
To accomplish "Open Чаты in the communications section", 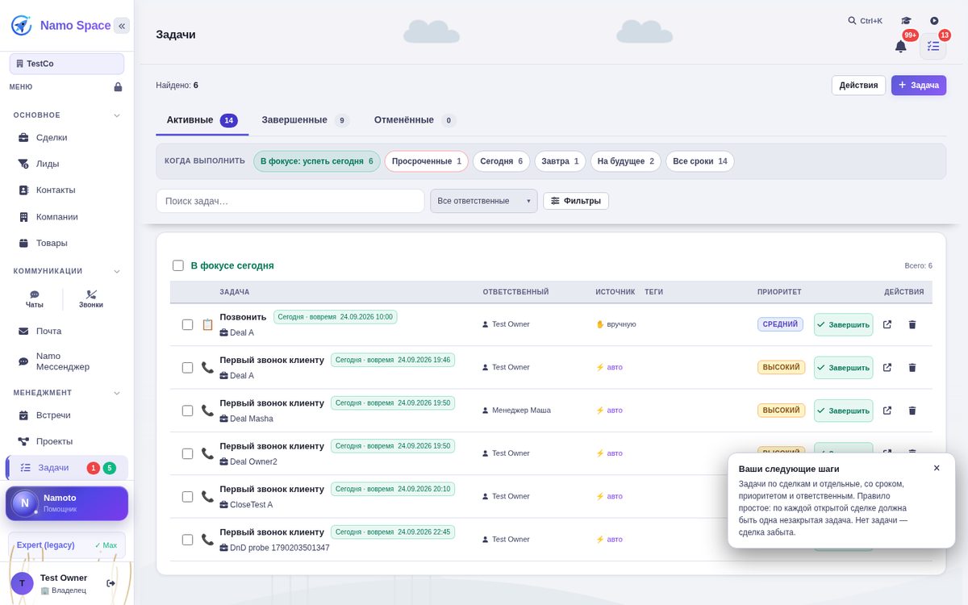I will pos(35,299).
